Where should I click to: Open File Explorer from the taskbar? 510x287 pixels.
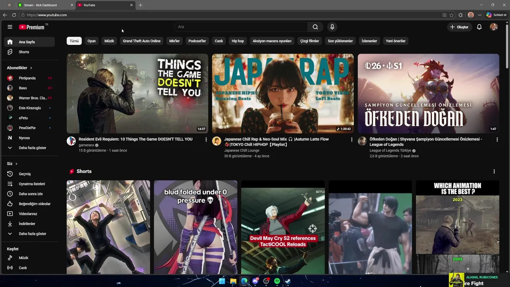[x=233, y=281]
